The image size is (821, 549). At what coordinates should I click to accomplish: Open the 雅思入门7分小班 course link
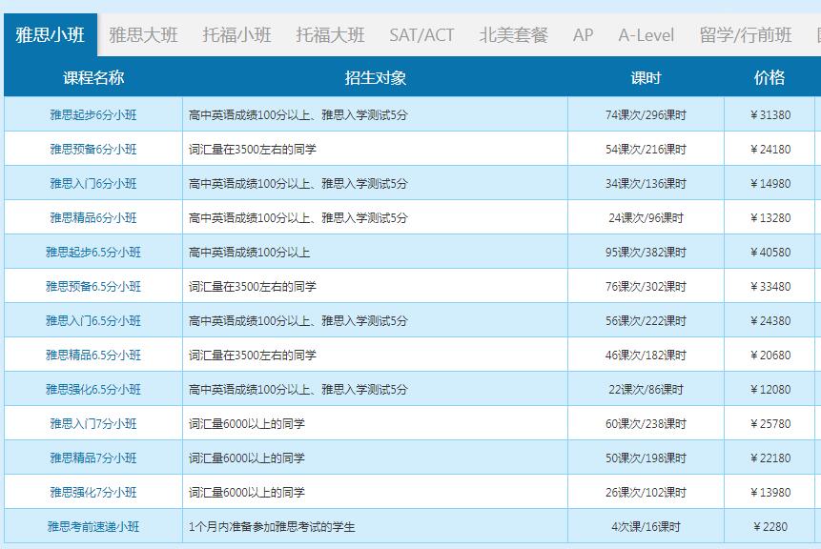[93, 423]
